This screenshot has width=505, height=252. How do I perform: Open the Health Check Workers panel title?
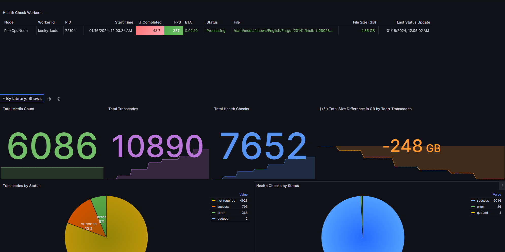coord(22,13)
